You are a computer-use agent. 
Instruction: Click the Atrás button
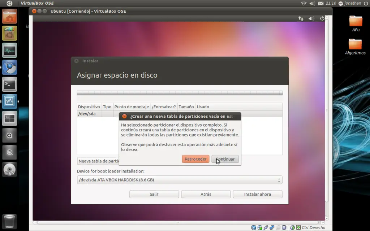(x=206, y=194)
